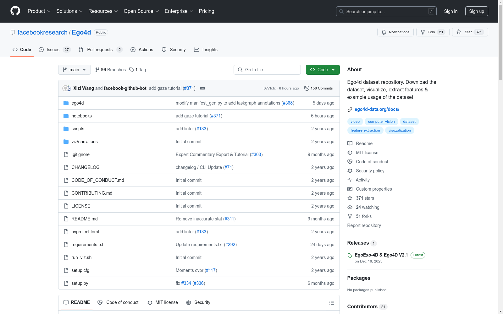The height and width of the screenshot is (314, 503).
Task: Open the green Code dropdown
Action: tap(323, 70)
